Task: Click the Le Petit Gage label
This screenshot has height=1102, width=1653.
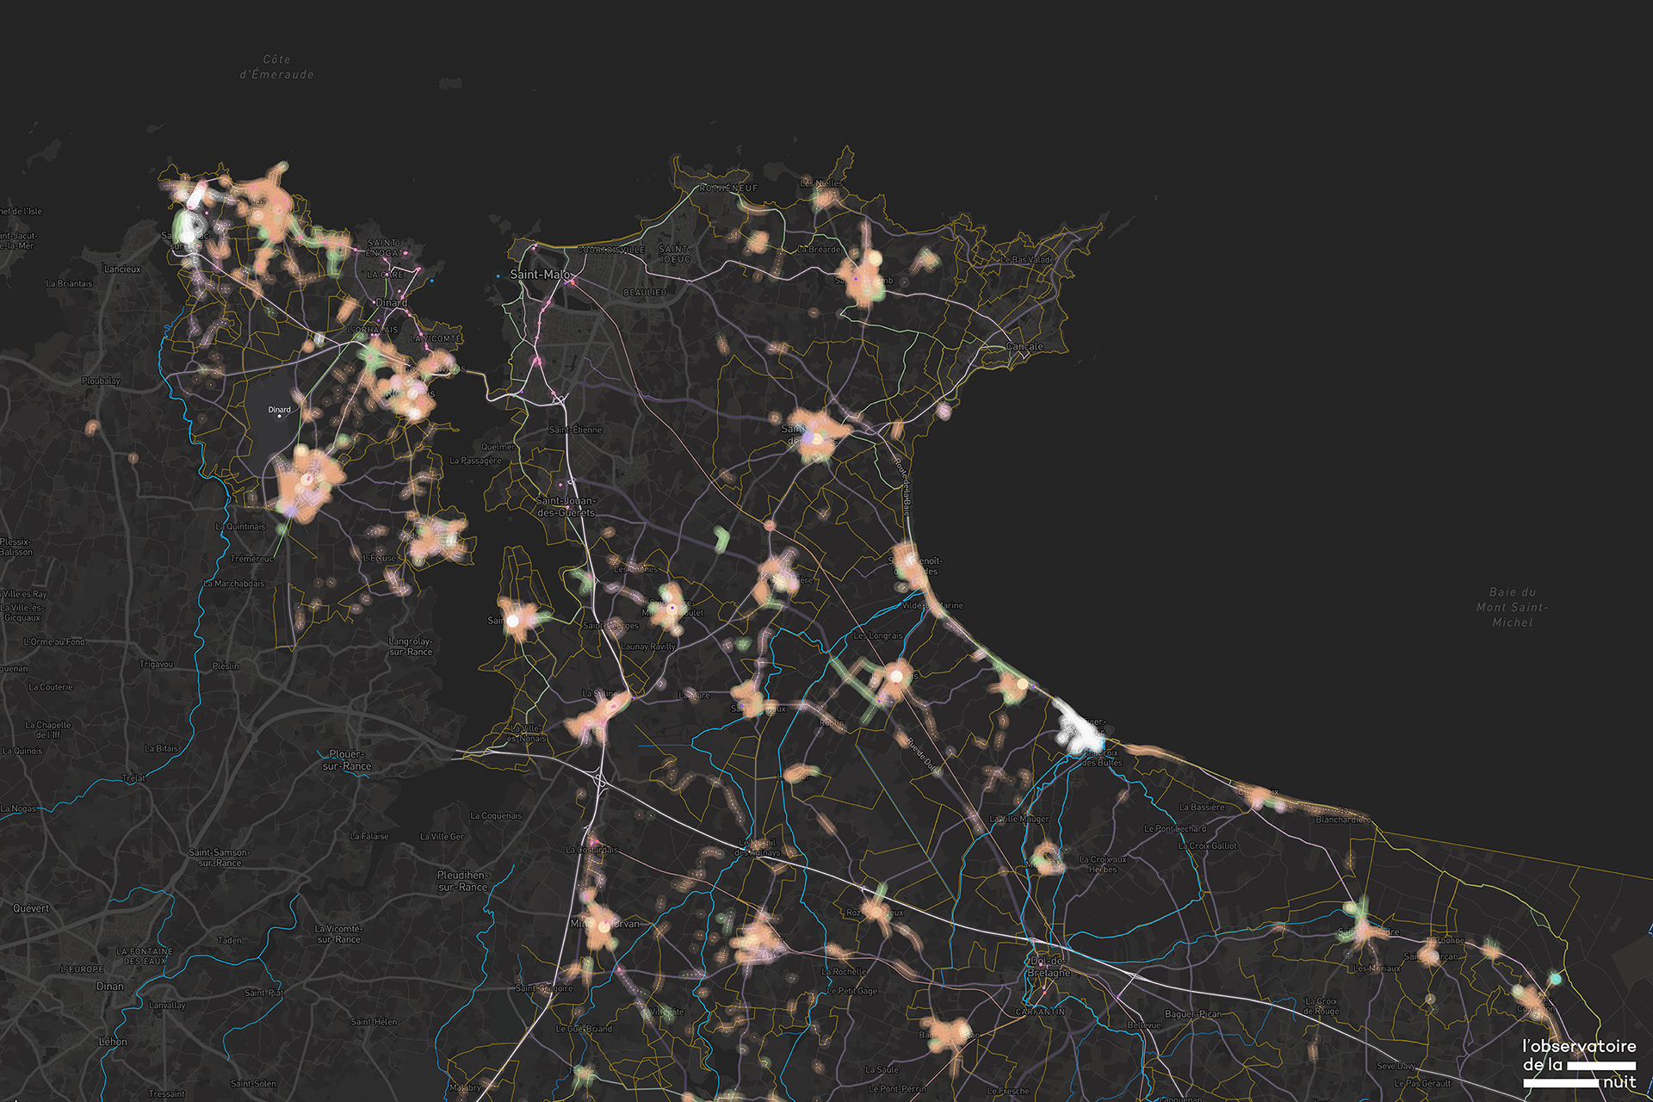Action: pos(853,991)
